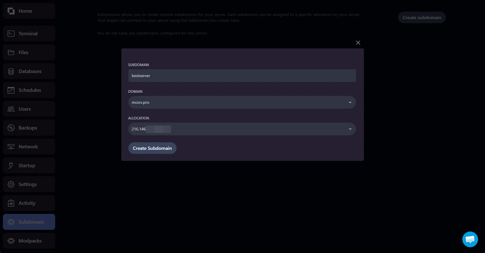Click the Activity chart icon
The width and height of the screenshot is (485, 253).
point(11,203)
